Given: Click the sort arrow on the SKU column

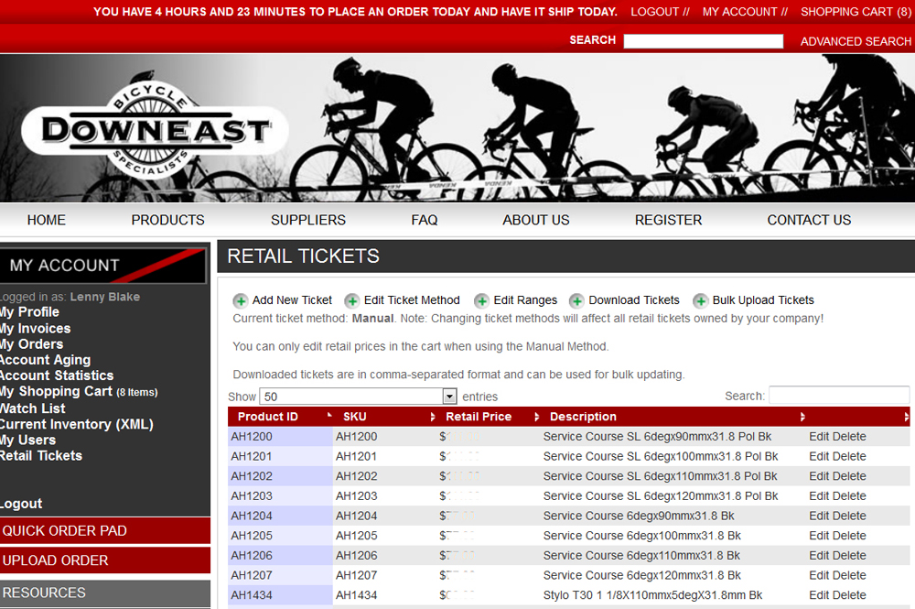Looking at the screenshot, I should click(x=432, y=416).
